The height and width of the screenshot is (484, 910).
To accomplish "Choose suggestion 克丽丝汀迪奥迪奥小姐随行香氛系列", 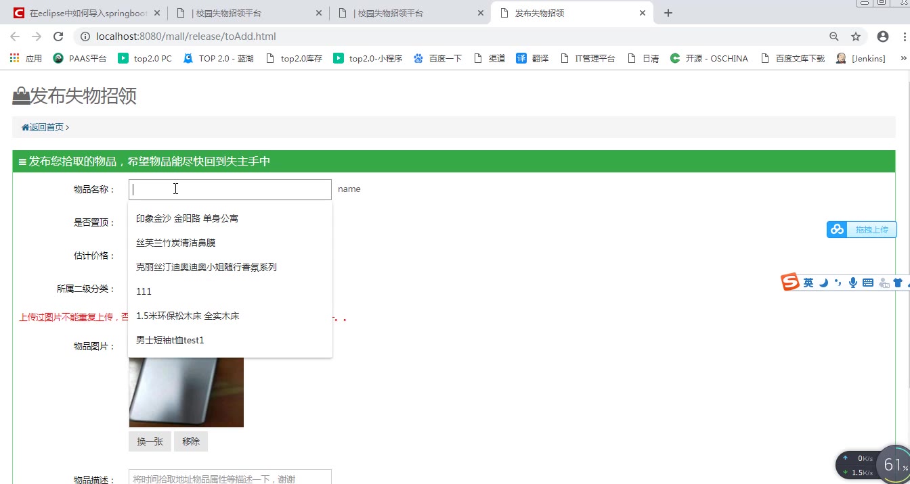I will 230,267.
